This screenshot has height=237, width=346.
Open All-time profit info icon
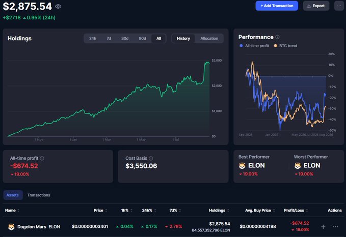pos(42,158)
